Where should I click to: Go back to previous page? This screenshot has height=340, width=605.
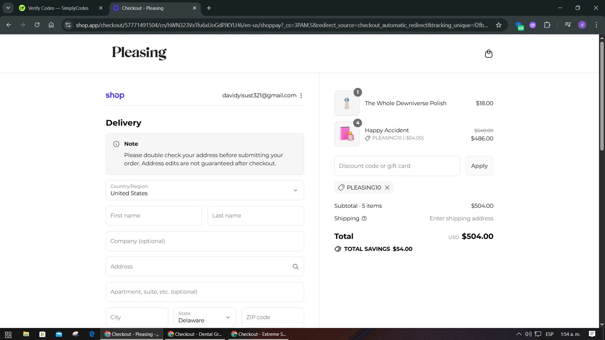[9, 25]
